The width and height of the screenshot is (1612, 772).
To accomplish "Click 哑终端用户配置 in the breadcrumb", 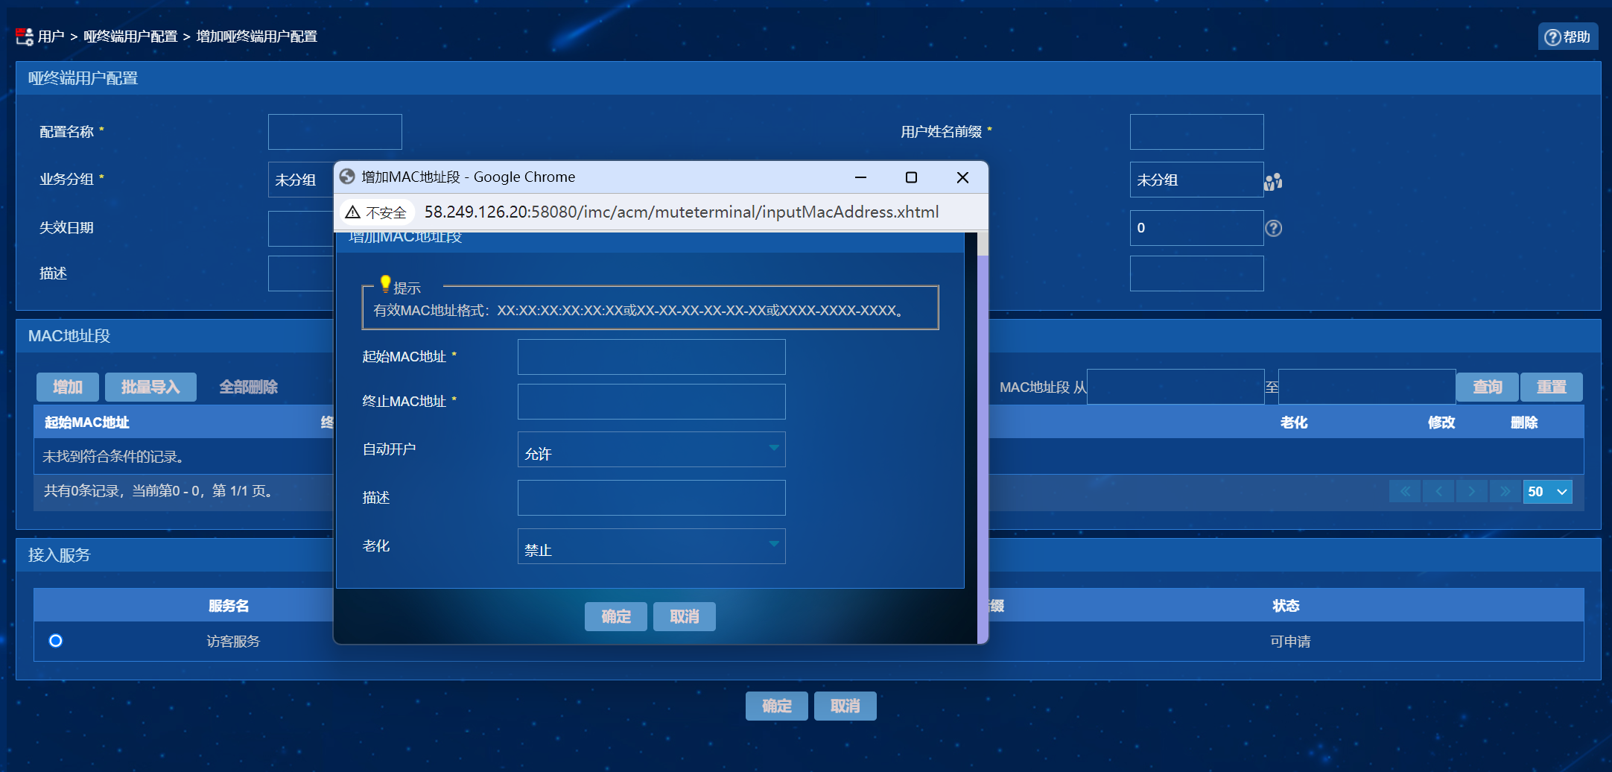I will [x=130, y=37].
